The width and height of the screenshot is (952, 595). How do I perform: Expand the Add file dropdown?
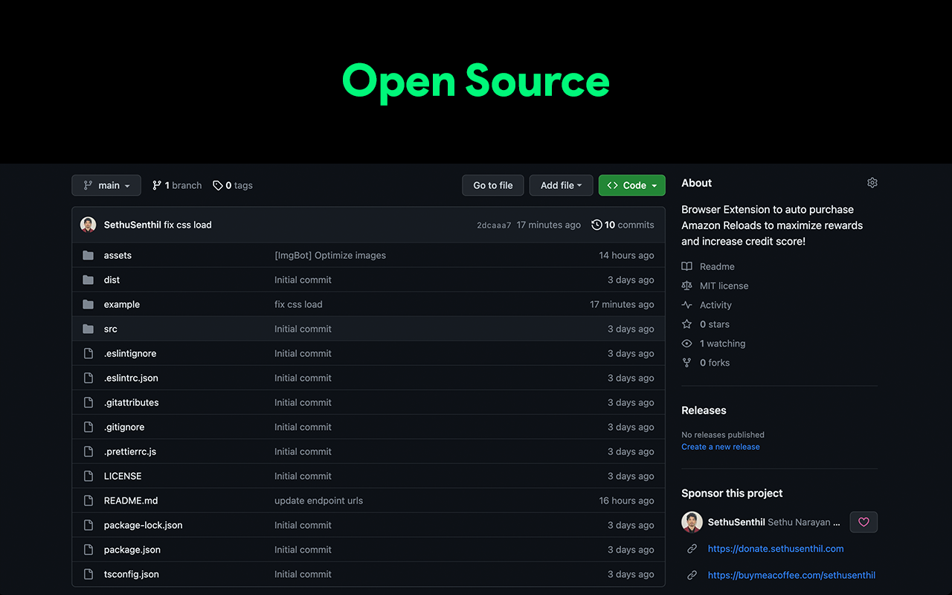pos(561,185)
